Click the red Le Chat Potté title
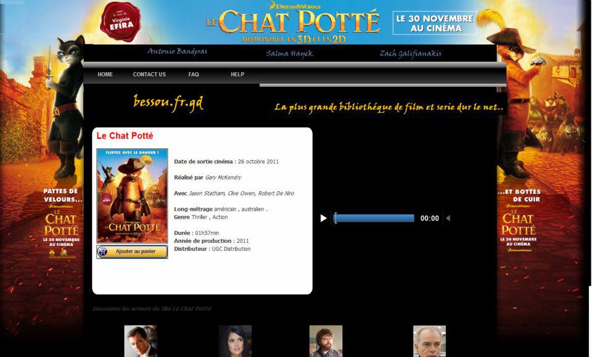 [125, 136]
